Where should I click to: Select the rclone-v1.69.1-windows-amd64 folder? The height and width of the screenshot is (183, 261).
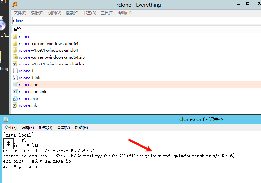(x=48, y=50)
